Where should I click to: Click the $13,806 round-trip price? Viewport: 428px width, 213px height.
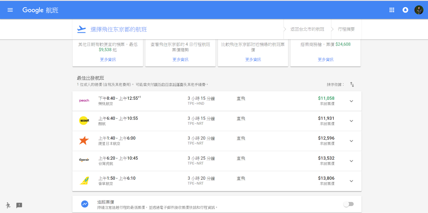pos(326,178)
